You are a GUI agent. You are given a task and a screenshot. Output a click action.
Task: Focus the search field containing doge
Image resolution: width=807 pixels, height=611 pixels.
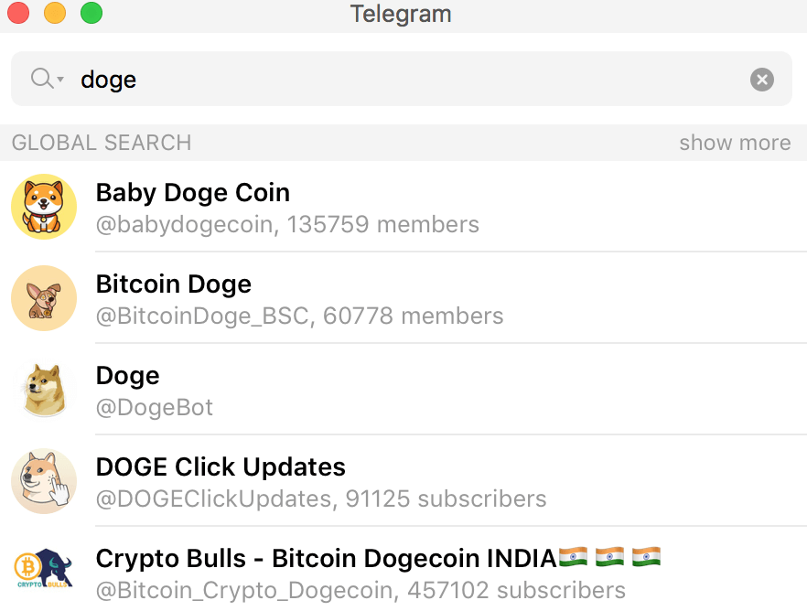(402, 79)
